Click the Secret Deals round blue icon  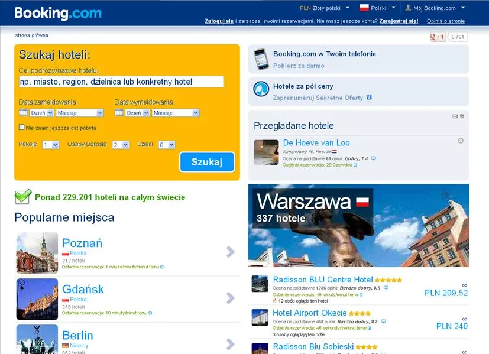261,89
